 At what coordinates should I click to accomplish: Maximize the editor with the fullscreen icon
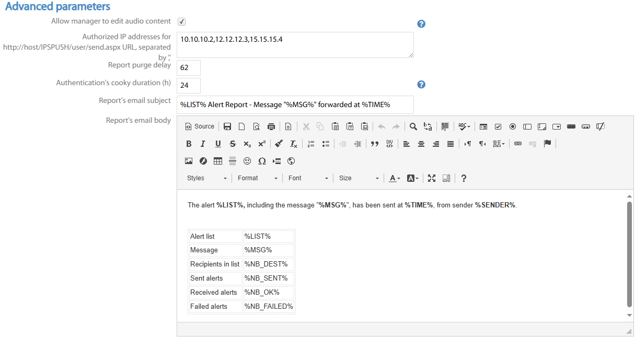pyautogui.click(x=432, y=178)
